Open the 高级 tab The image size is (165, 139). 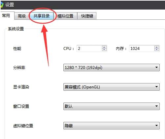click(x=22, y=16)
